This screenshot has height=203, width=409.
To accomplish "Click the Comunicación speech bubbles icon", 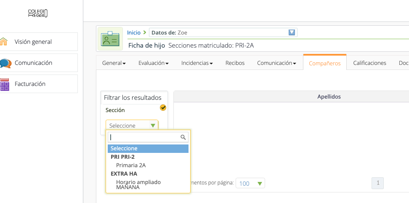I will (5, 63).
